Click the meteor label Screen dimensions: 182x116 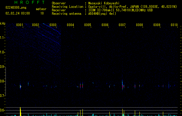click(x=41, y=9)
